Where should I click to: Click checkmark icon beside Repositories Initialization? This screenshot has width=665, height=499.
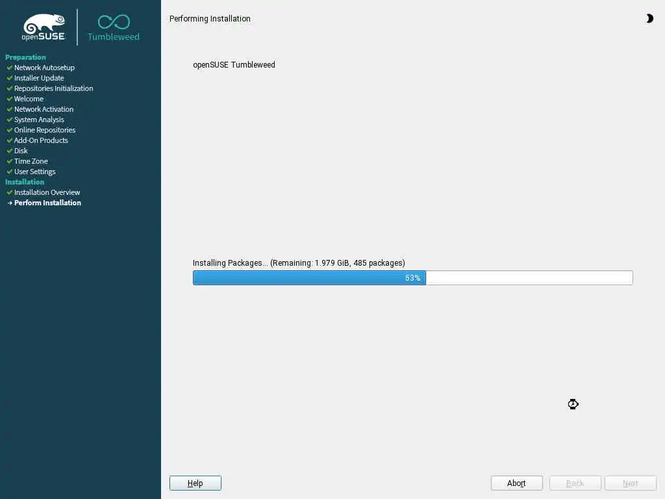click(9, 88)
